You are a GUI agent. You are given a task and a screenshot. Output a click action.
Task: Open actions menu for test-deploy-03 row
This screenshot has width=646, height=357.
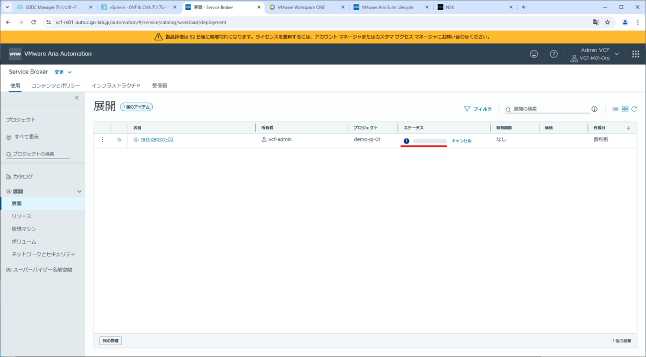102,140
